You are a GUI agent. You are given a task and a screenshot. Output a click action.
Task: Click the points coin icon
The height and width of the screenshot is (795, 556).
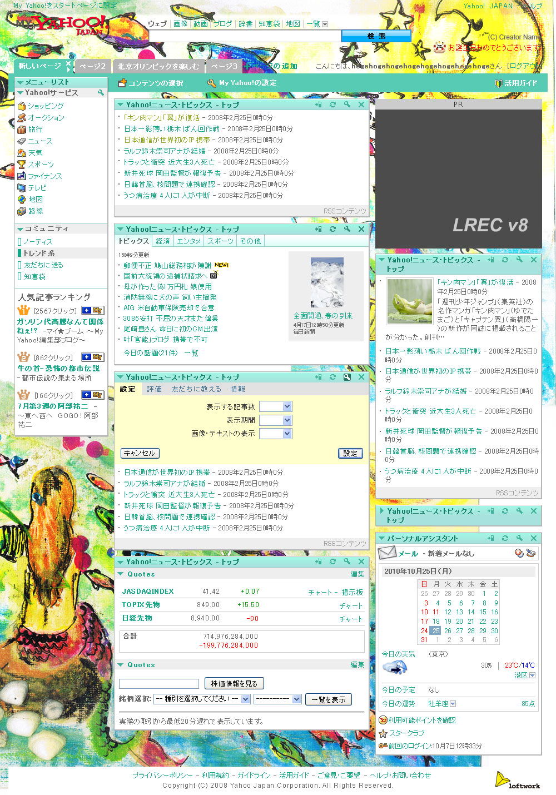pyautogui.click(x=383, y=720)
